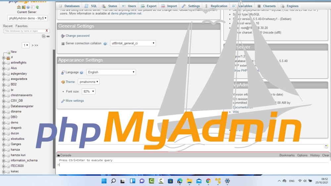Image resolution: width=331 pixels, height=186 pixels.
Task: Open the Users tab
Action: click(129, 6)
